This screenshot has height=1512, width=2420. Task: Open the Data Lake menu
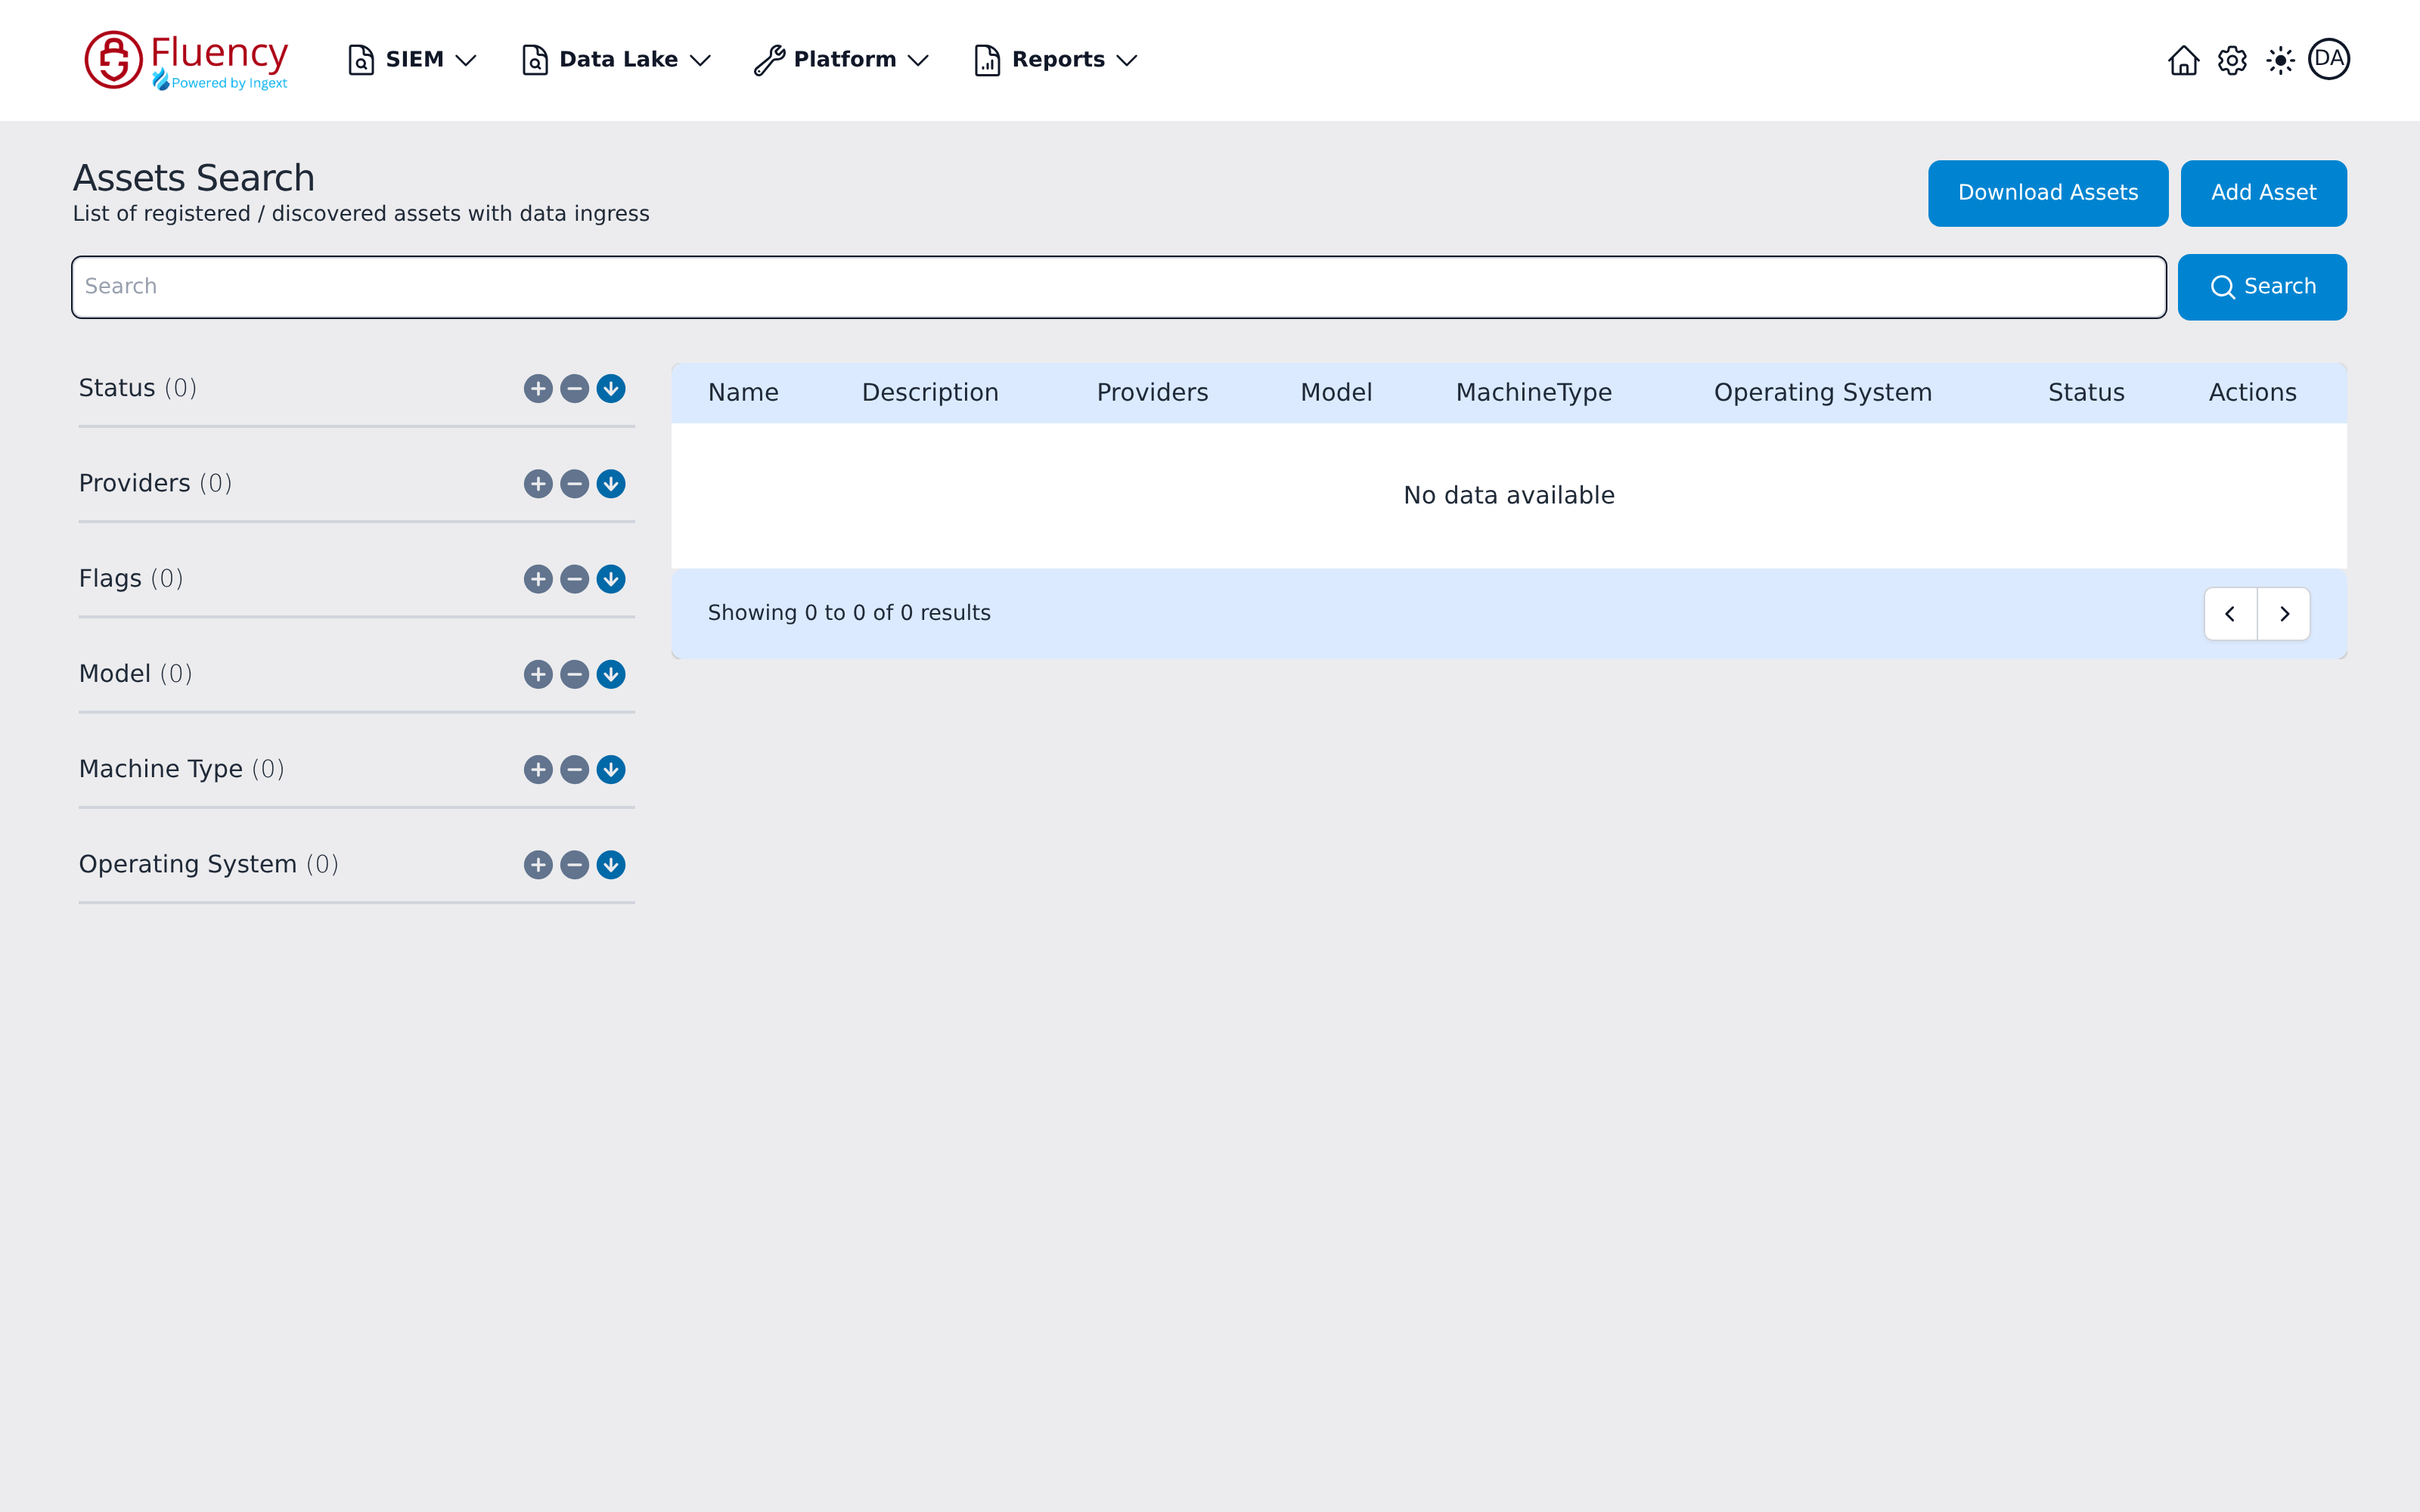click(x=616, y=60)
